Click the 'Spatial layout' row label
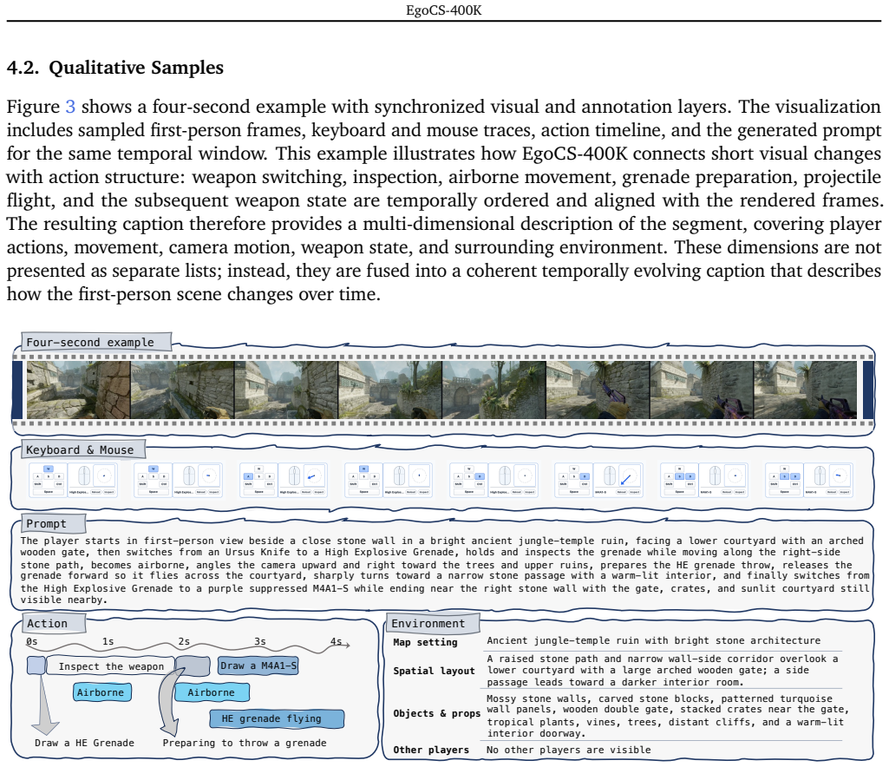This screenshot has height=767, width=889. click(x=434, y=671)
